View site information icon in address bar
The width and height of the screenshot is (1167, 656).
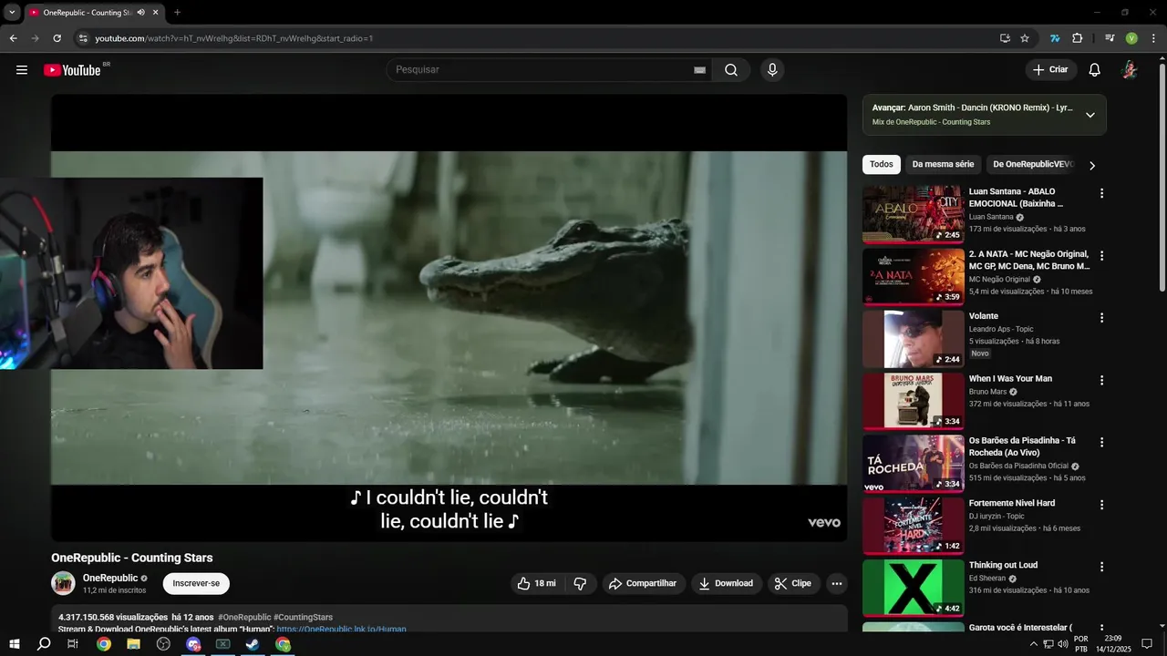(82, 38)
